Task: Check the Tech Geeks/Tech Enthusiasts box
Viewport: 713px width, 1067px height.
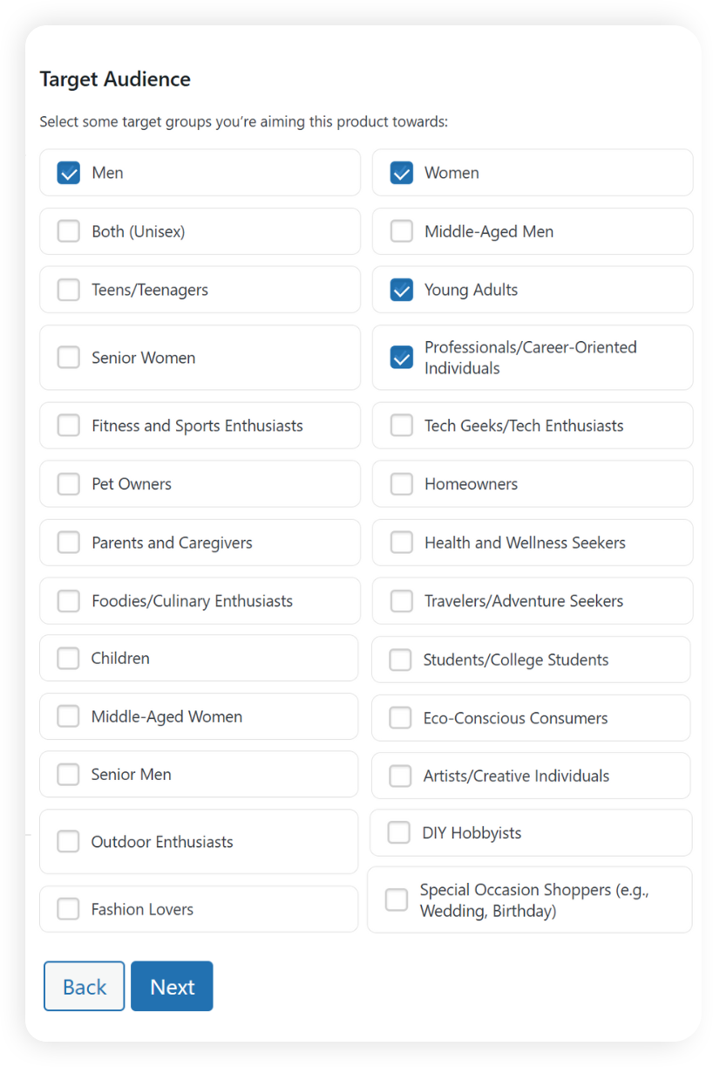Action: click(401, 426)
